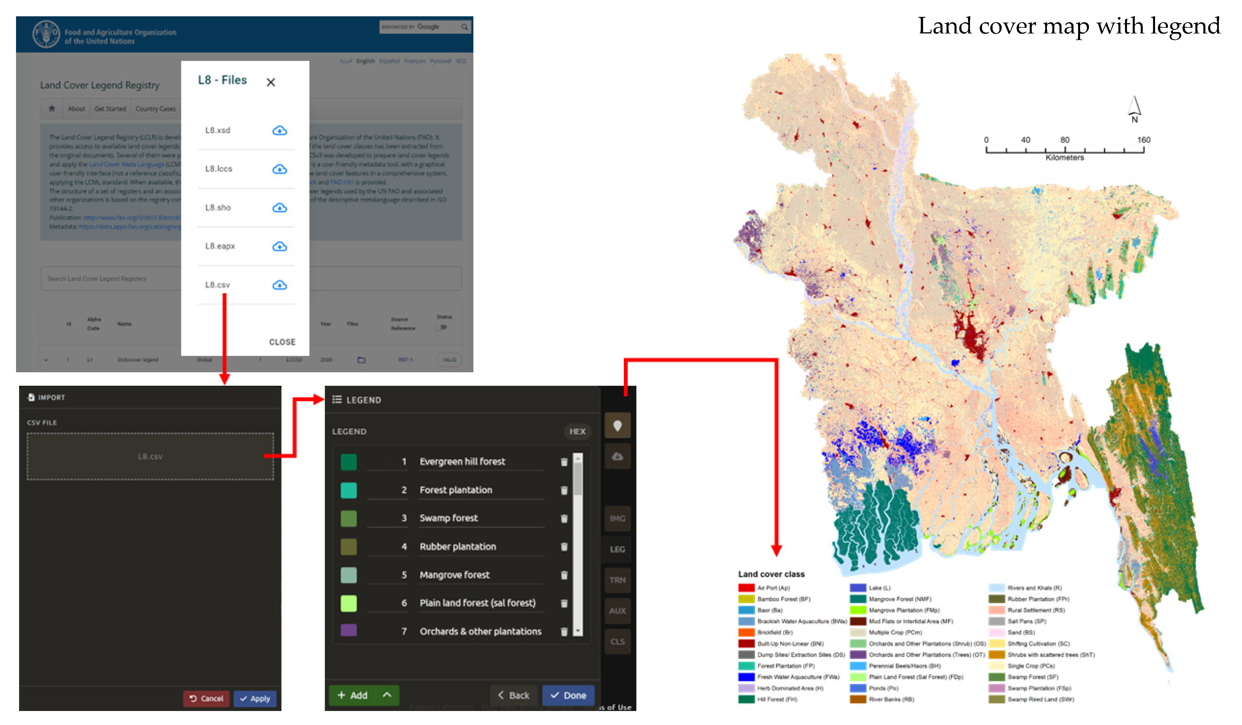Click the Apply button in the Import dialog
The image size is (1242, 725).
tap(255, 698)
